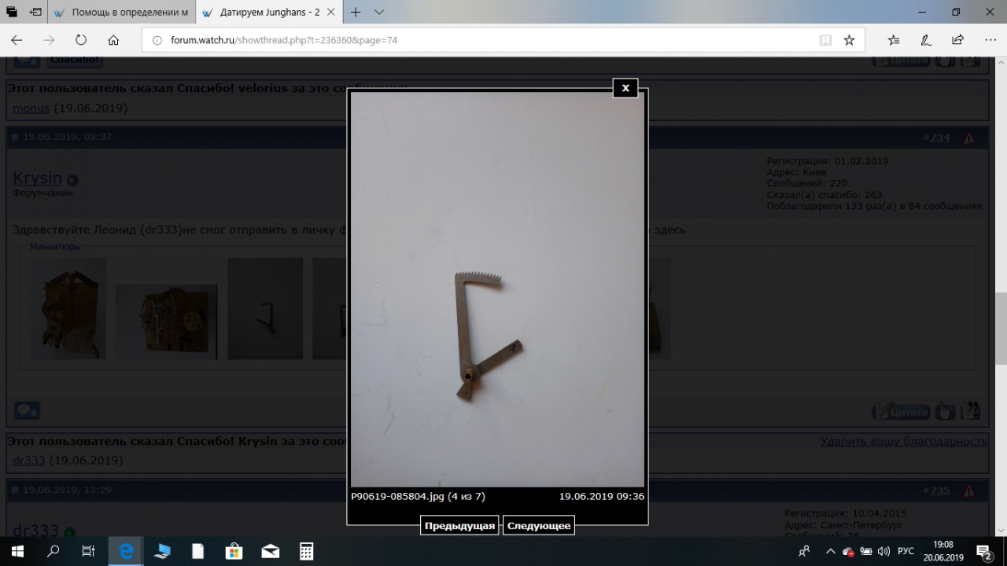Open Calculator from taskbar
This screenshot has width=1007, height=566.
(306, 551)
